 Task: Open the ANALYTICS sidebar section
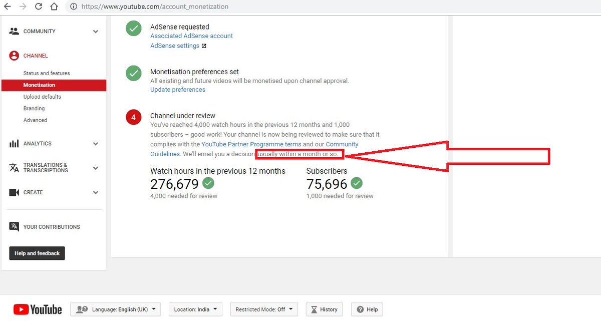coord(38,144)
